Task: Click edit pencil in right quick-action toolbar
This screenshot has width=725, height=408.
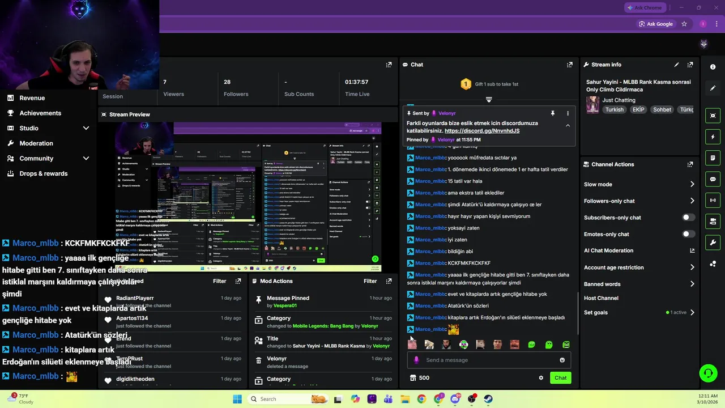Action: [713, 88]
